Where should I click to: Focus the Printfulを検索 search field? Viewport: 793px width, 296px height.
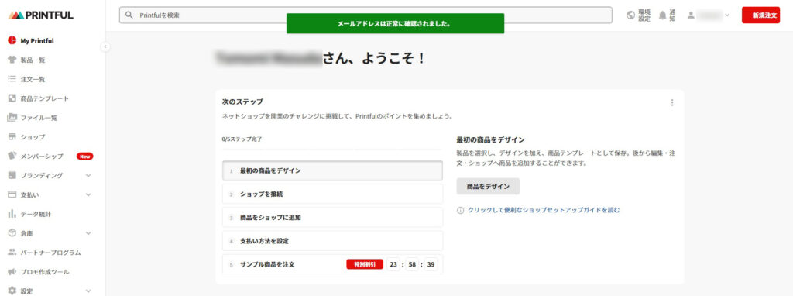[366, 15]
